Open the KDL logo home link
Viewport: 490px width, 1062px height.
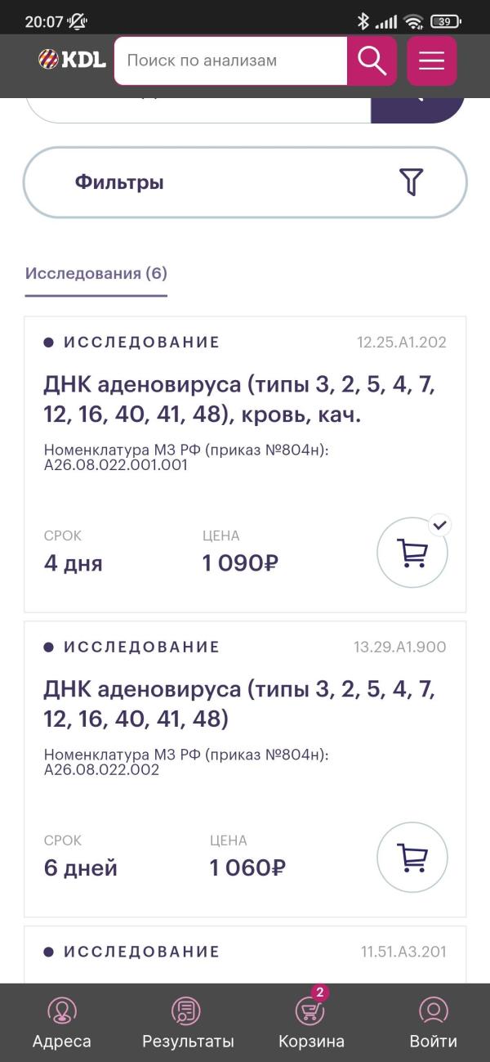pyautogui.click(x=72, y=60)
